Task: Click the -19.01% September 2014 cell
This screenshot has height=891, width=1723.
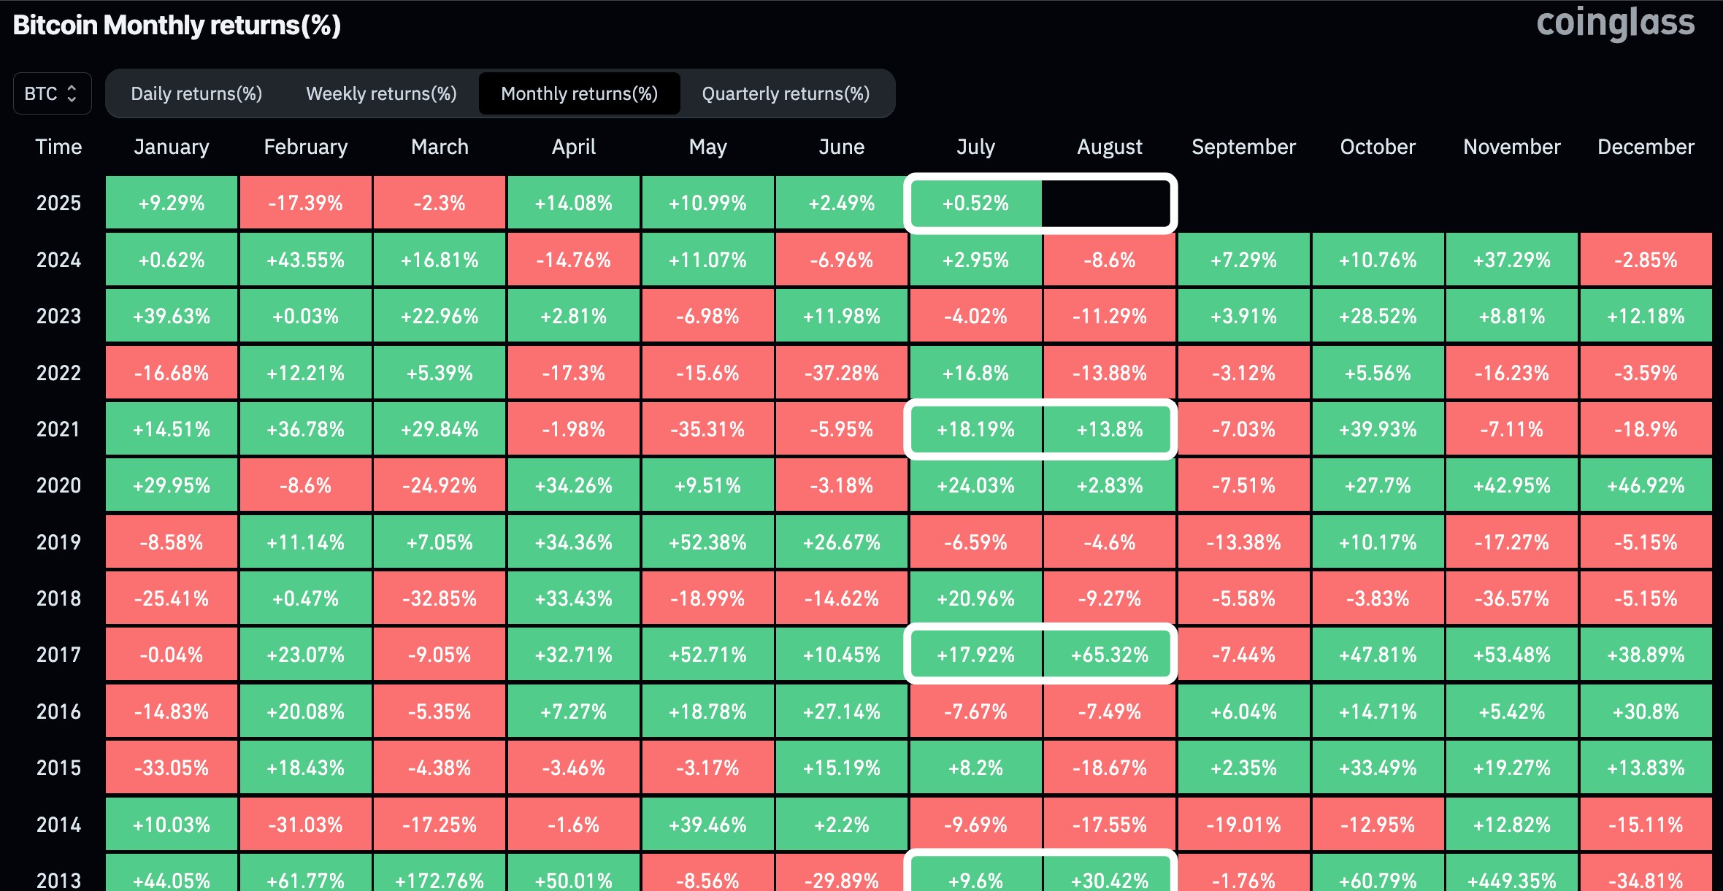Action: pos(1243,824)
